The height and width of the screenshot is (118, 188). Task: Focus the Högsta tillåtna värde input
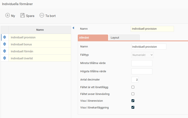pyautogui.click(x=142, y=71)
